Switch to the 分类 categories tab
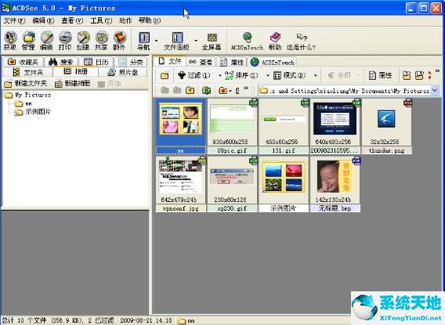This screenshot has height=325, width=445. [x=131, y=62]
